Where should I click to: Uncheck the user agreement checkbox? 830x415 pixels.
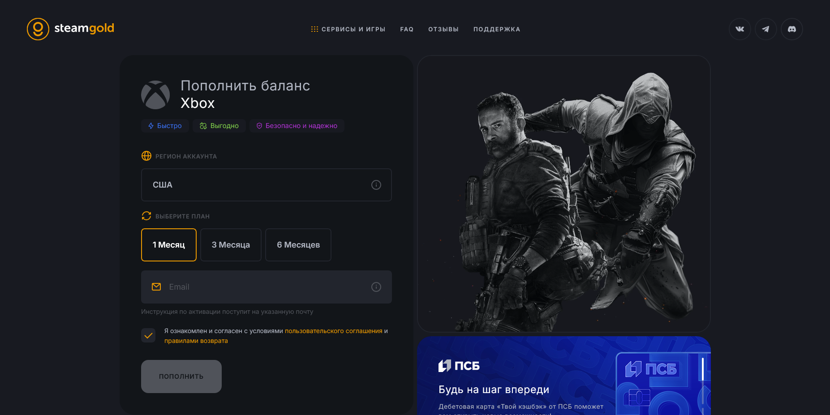tap(148, 335)
